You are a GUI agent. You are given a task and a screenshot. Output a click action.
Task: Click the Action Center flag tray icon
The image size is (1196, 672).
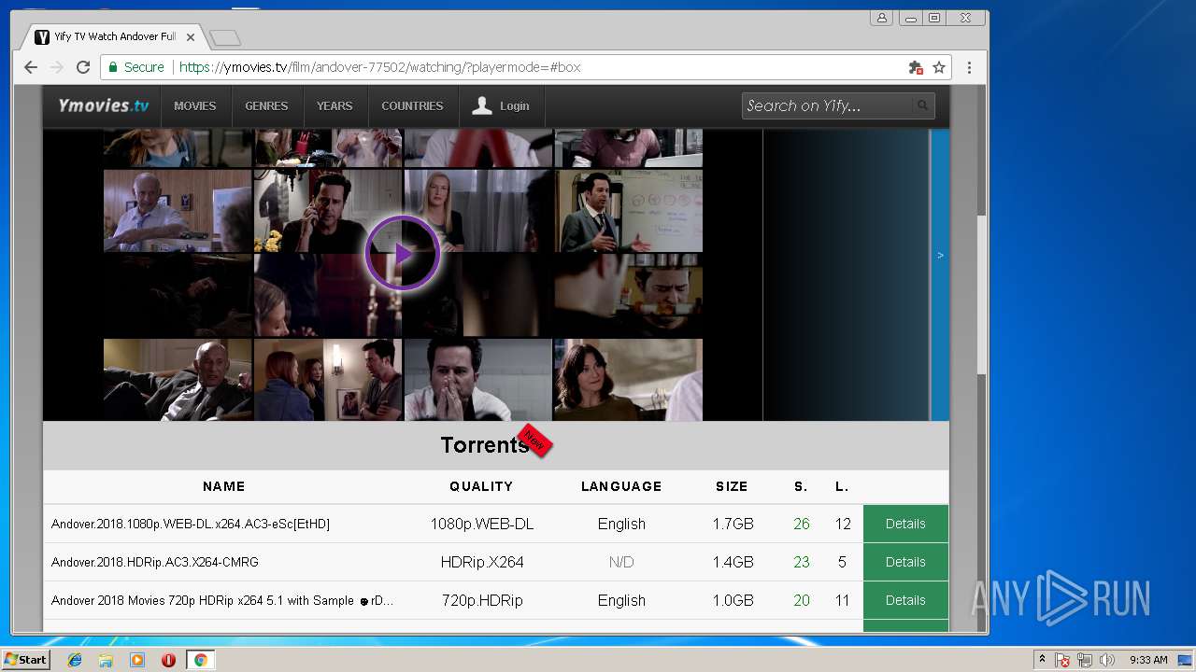tap(1062, 660)
